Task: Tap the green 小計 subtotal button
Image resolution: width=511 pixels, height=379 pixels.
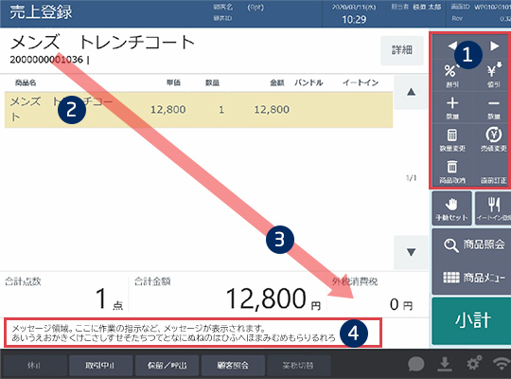Action: tap(472, 320)
